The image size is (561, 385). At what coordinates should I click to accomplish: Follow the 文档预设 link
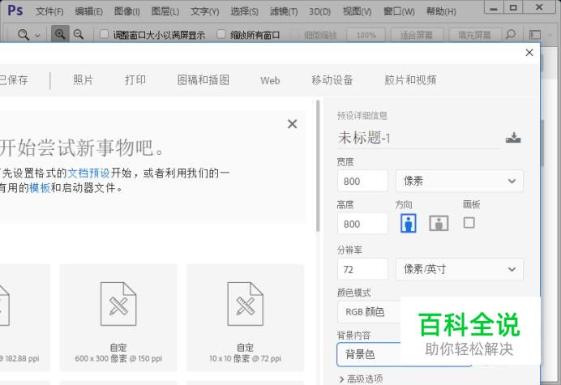tap(88, 173)
